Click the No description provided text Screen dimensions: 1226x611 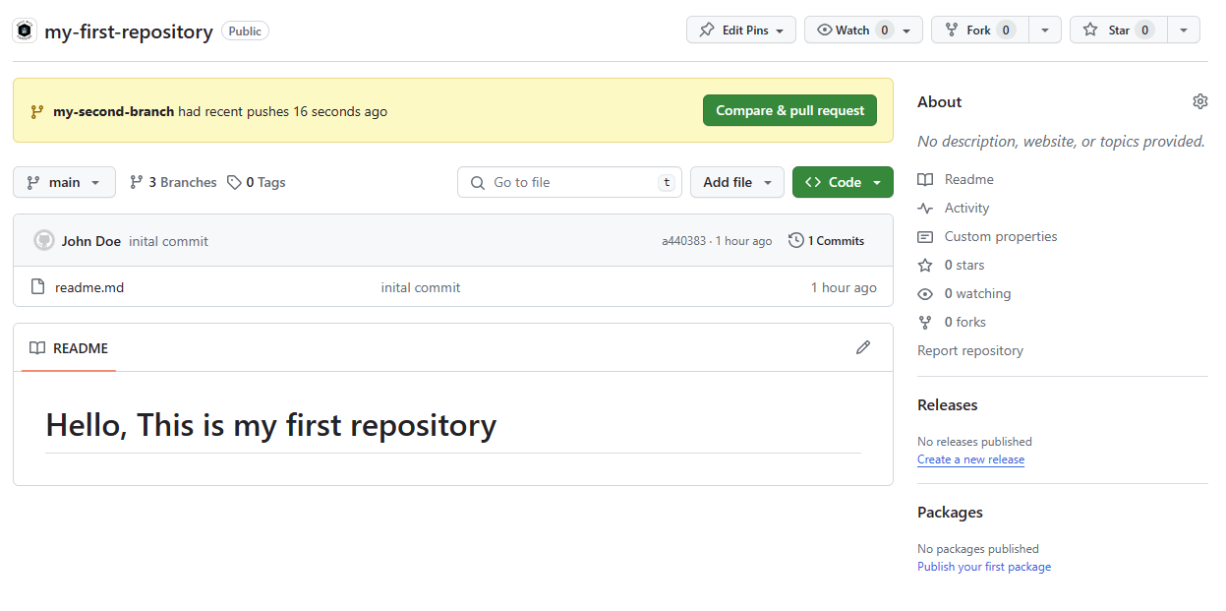(x=1061, y=142)
